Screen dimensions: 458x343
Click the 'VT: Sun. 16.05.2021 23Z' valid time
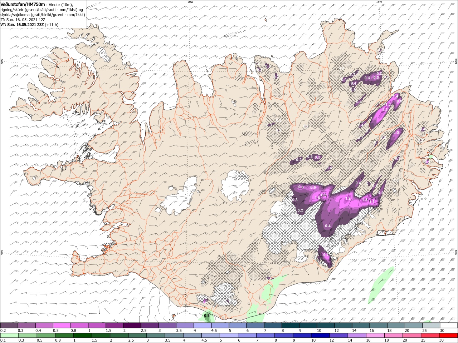point(22,25)
